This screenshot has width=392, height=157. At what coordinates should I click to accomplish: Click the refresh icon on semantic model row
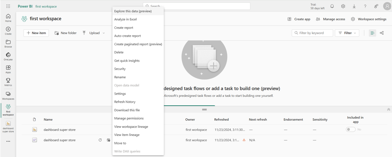point(100,140)
